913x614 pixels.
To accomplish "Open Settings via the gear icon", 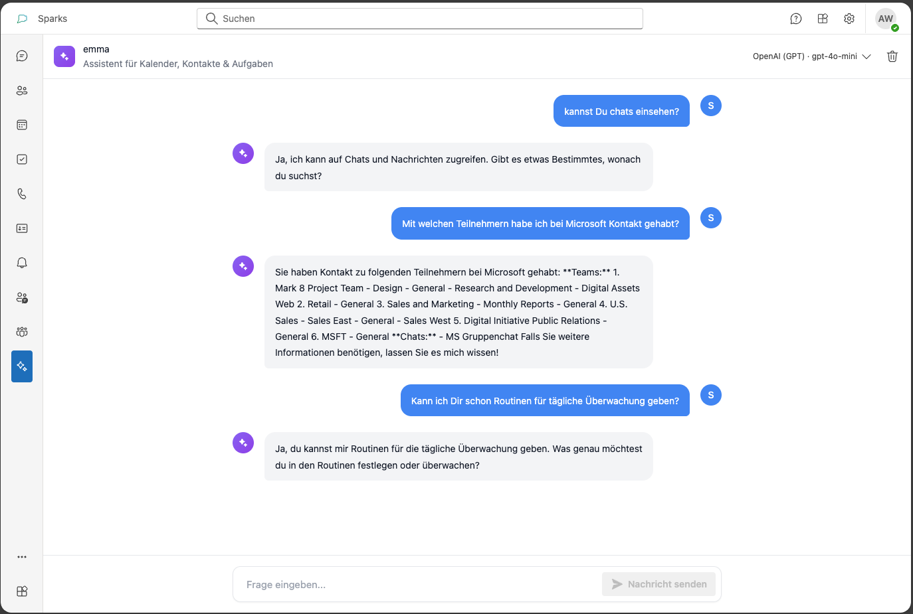I will tap(849, 19).
